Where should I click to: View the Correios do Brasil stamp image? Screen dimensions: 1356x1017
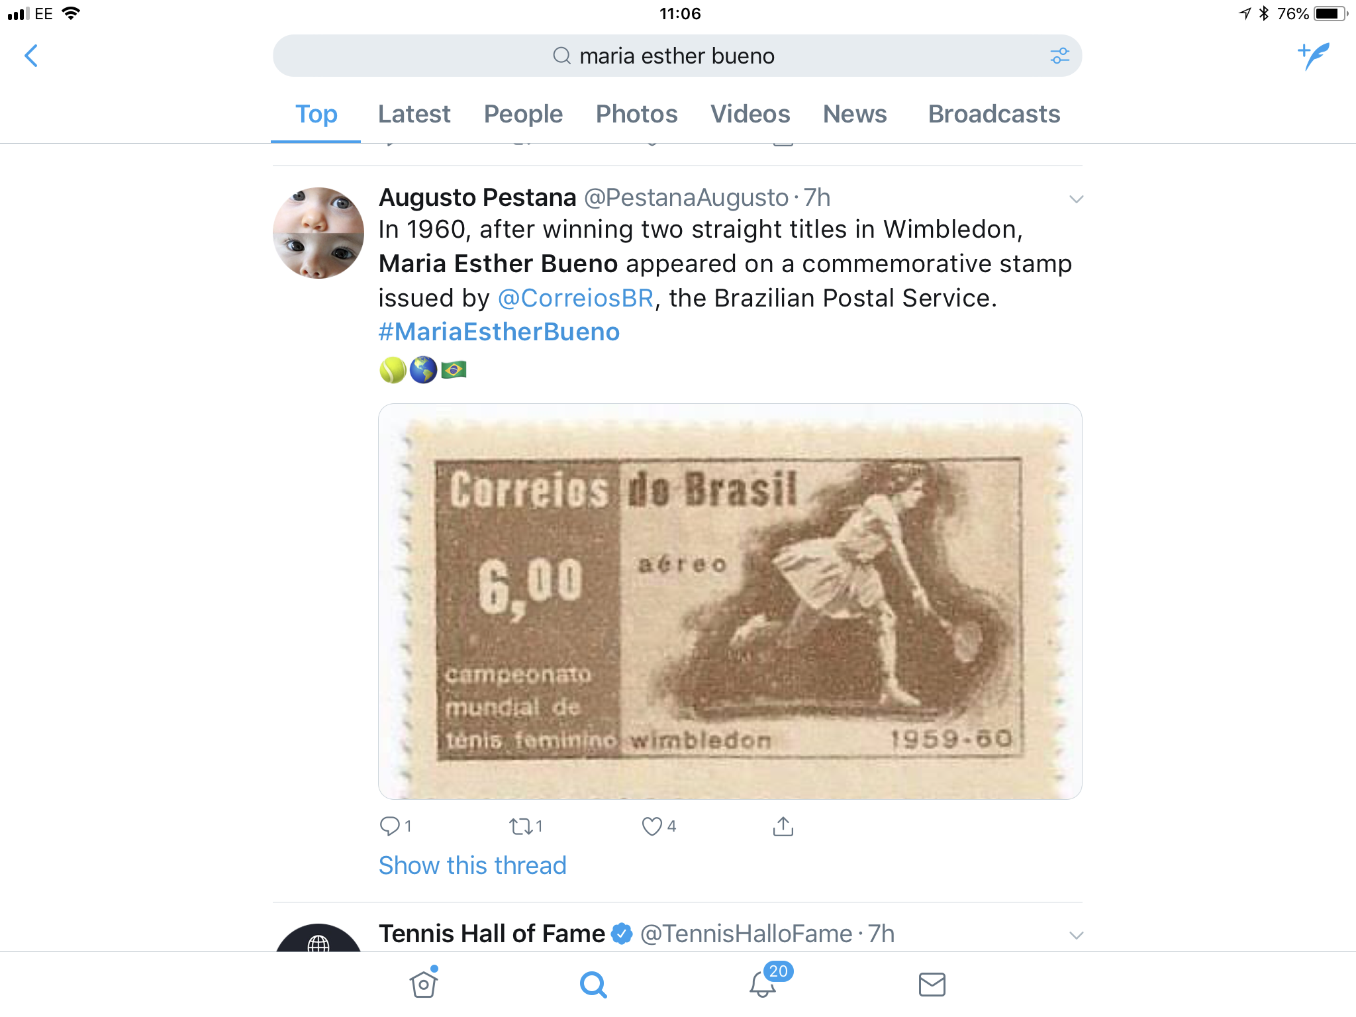(x=730, y=601)
